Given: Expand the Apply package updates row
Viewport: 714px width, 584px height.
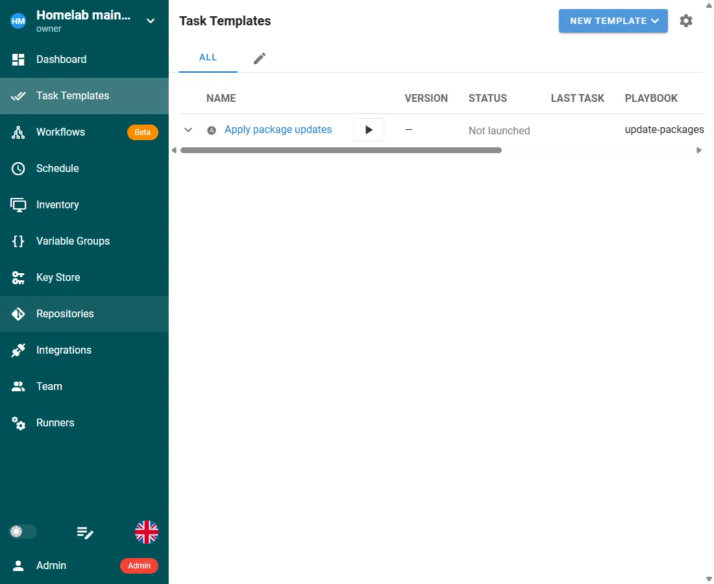Looking at the screenshot, I should 188,130.
